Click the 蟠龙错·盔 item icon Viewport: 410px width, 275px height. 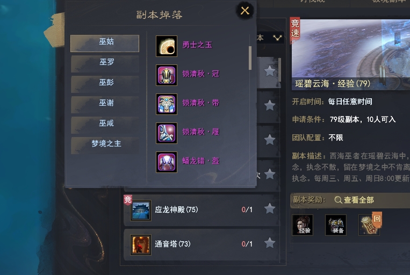point(167,162)
